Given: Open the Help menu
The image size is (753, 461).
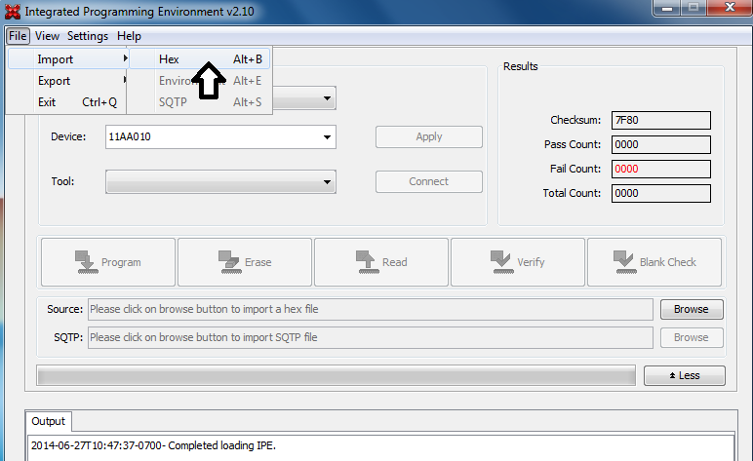Looking at the screenshot, I should point(129,36).
